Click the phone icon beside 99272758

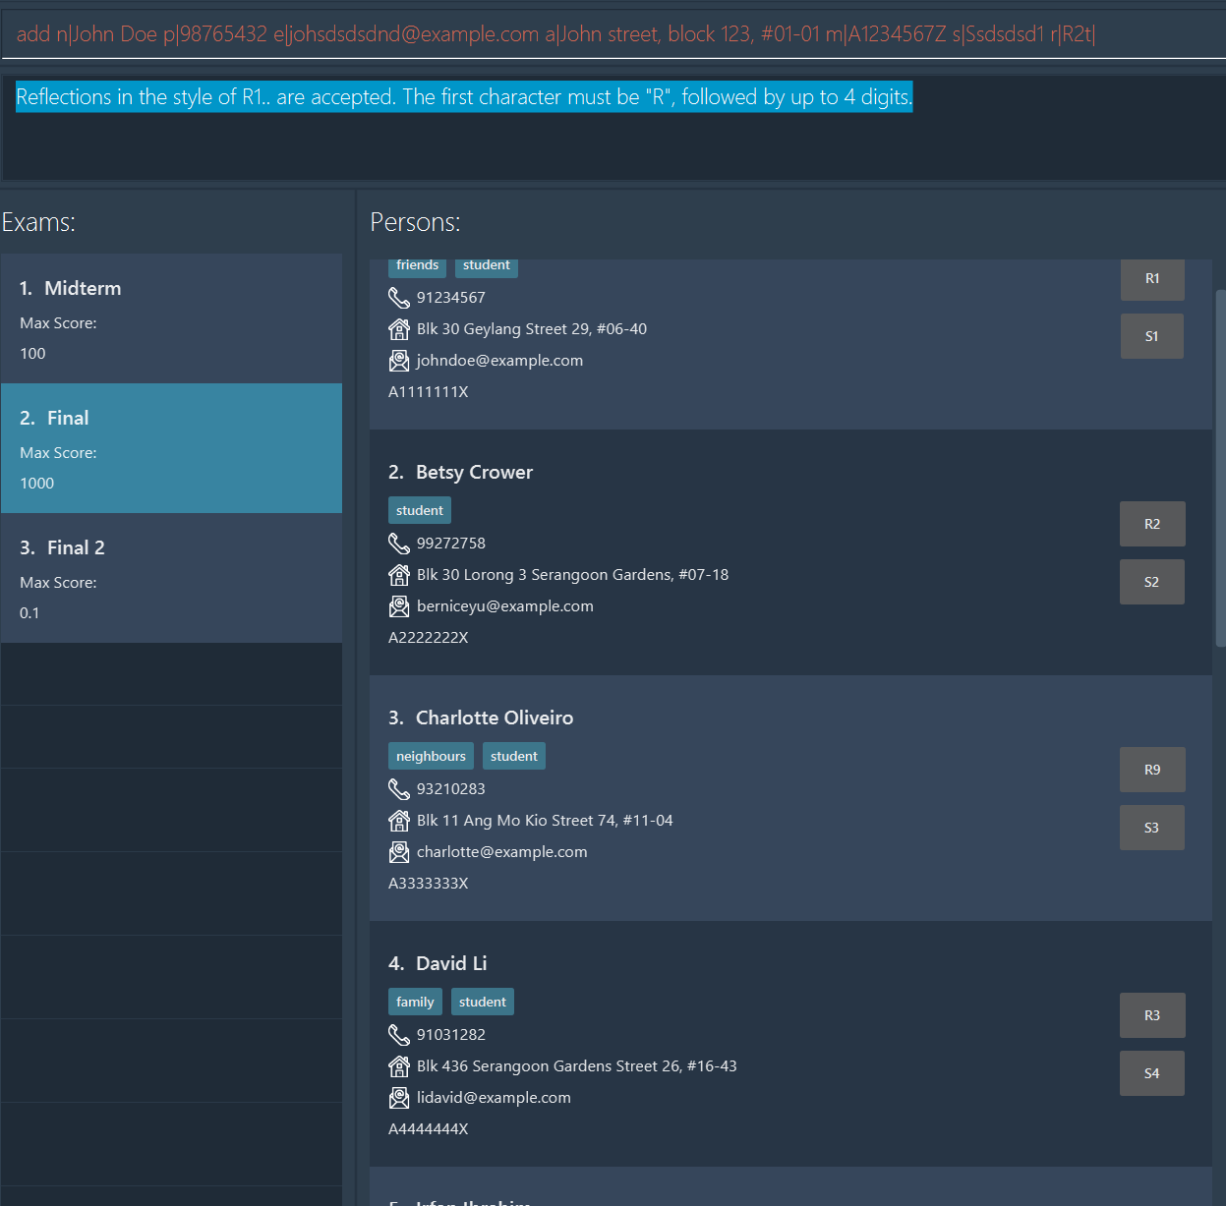399,544
